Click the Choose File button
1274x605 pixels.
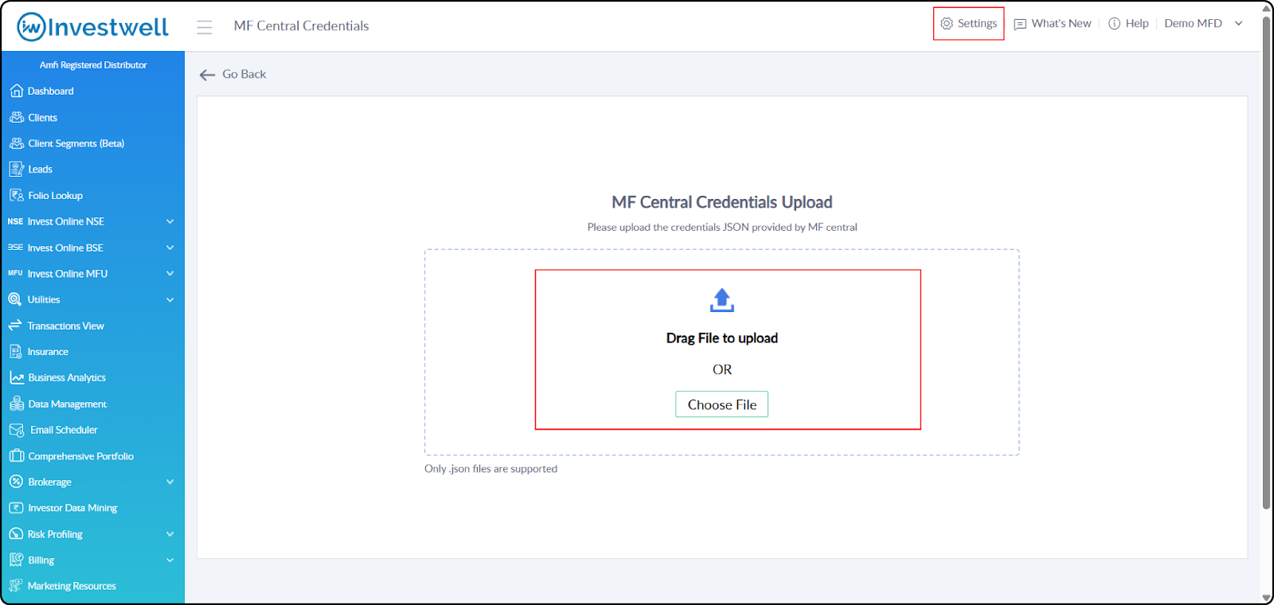pyautogui.click(x=722, y=404)
